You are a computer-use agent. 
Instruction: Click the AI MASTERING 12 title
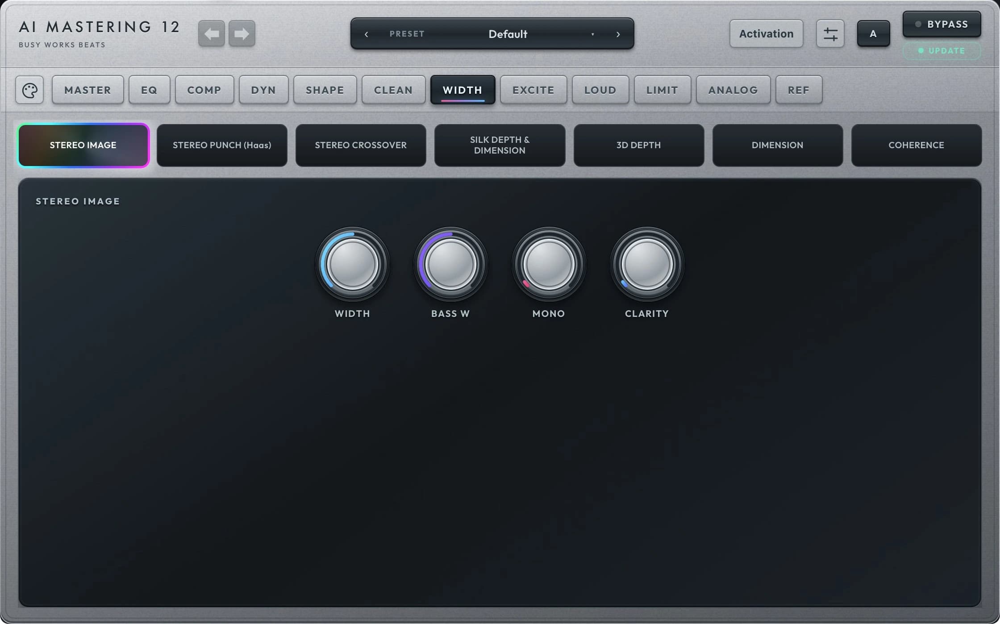[99, 27]
